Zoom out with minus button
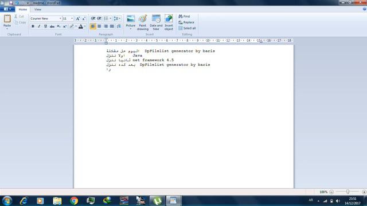Image resolution: width=367 pixels, height=206 pixels. [331, 192]
